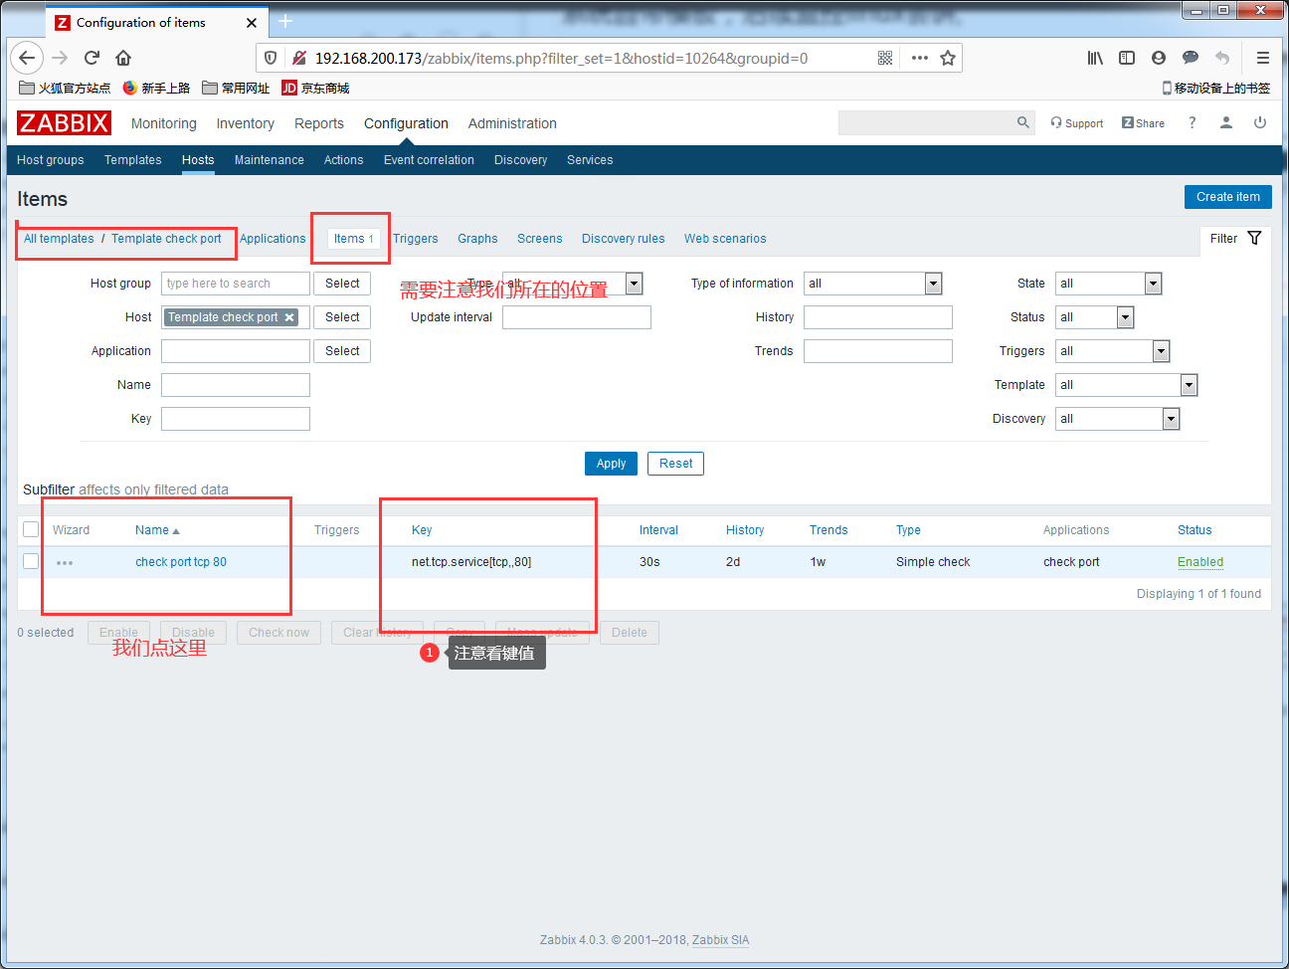The image size is (1289, 969).
Task: Toggle Firefox sidebar icon
Action: click(x=1127, y=58)
